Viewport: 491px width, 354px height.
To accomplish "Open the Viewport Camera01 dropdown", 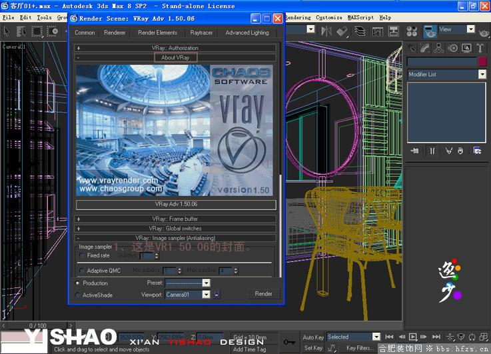I will (206, 295).
